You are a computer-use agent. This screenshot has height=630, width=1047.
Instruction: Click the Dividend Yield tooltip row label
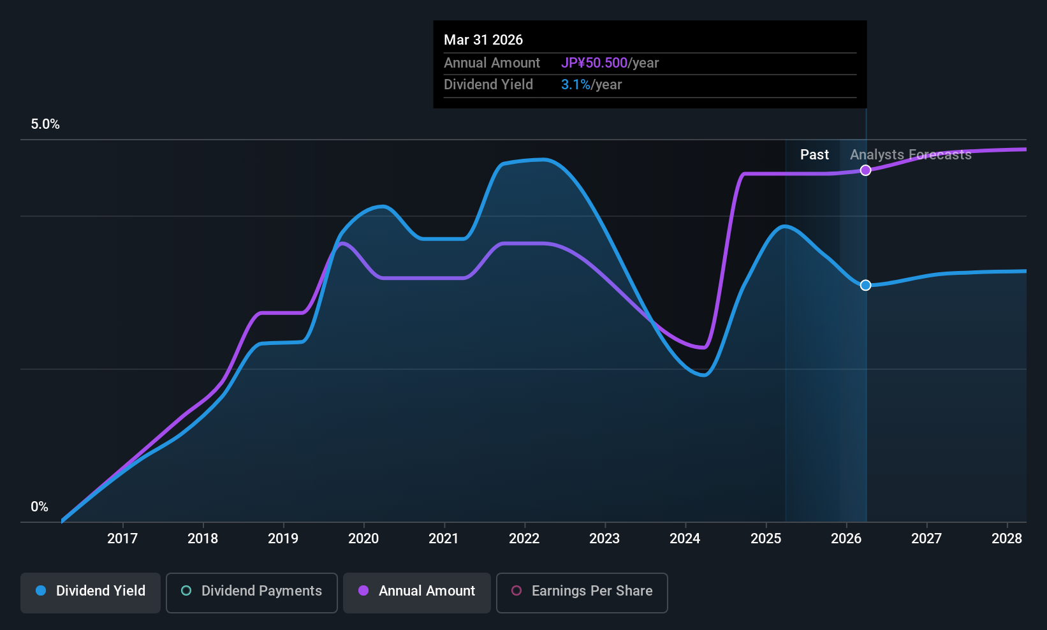tap(488, 85)
